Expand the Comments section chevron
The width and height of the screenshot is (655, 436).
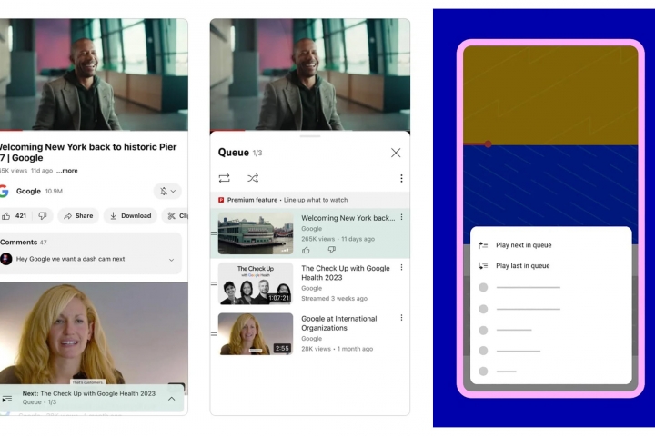click(171, 260)
